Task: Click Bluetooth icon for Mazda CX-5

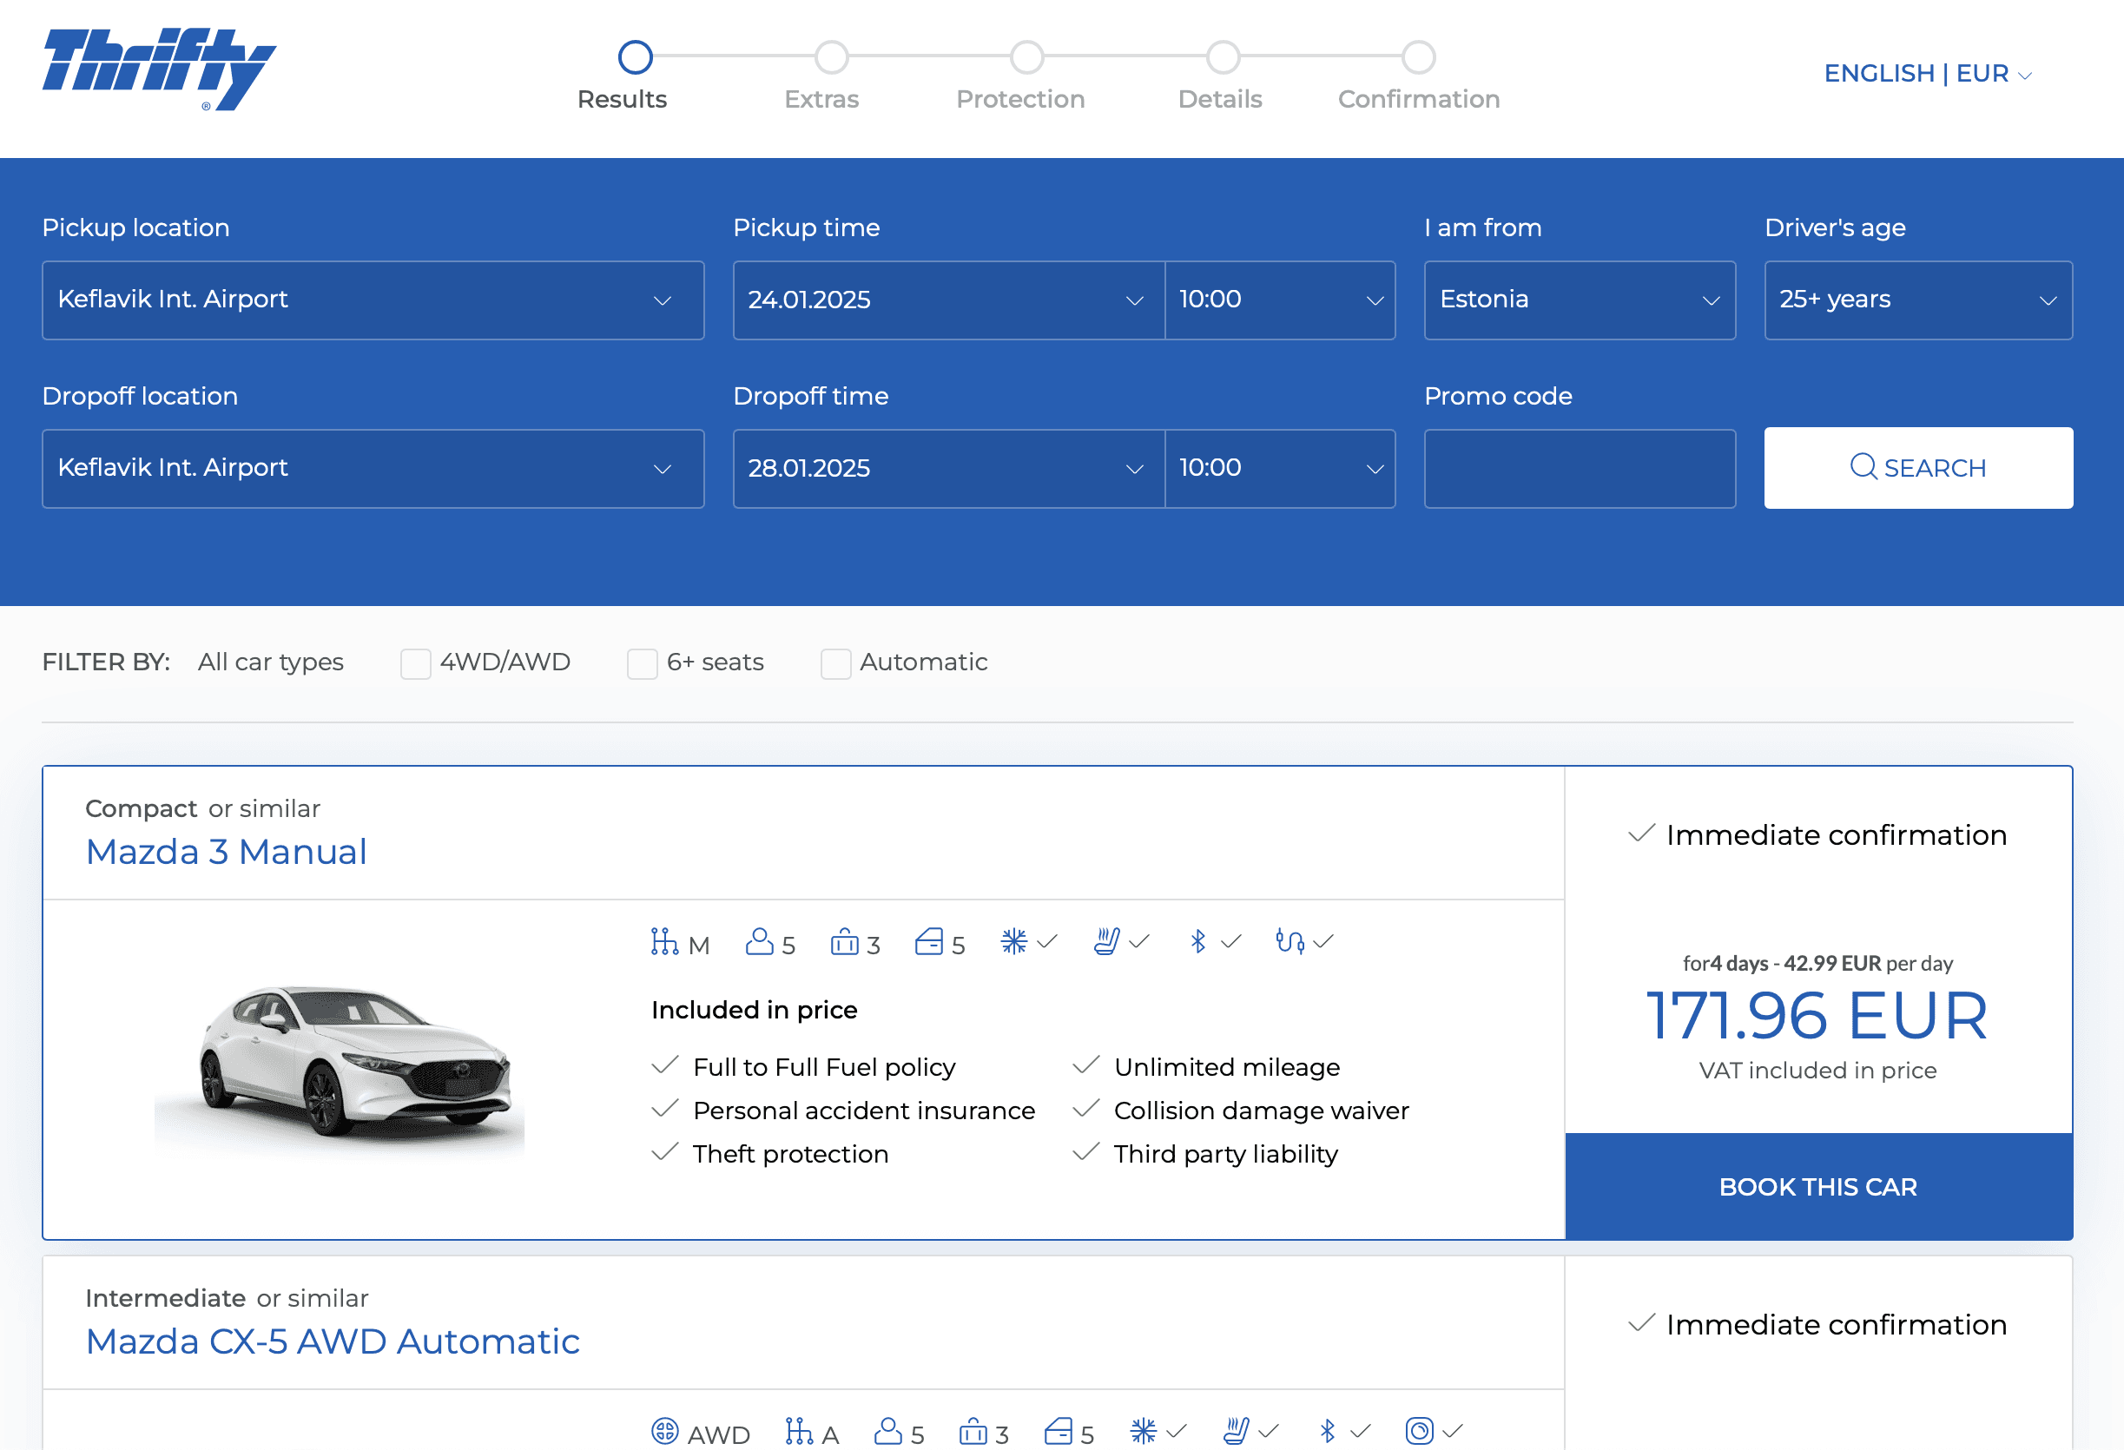Action: 1328,1431
